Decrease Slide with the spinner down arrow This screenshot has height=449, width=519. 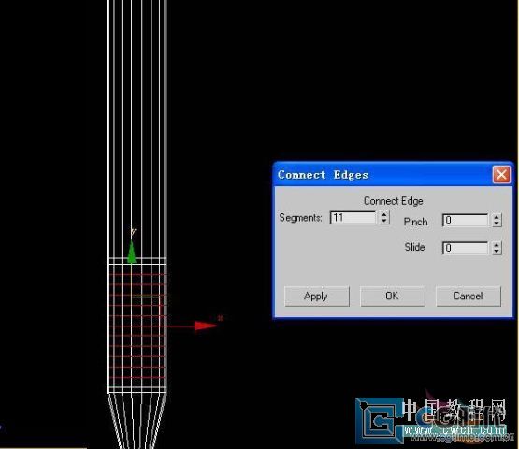pos(497,252)
